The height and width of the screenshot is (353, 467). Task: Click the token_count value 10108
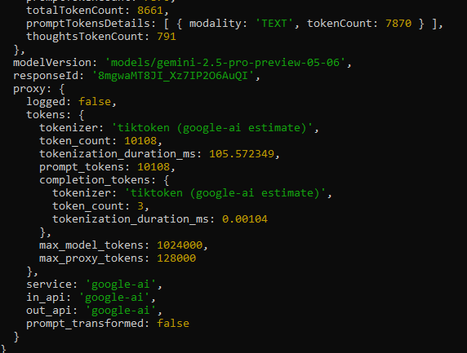point(140,141)
